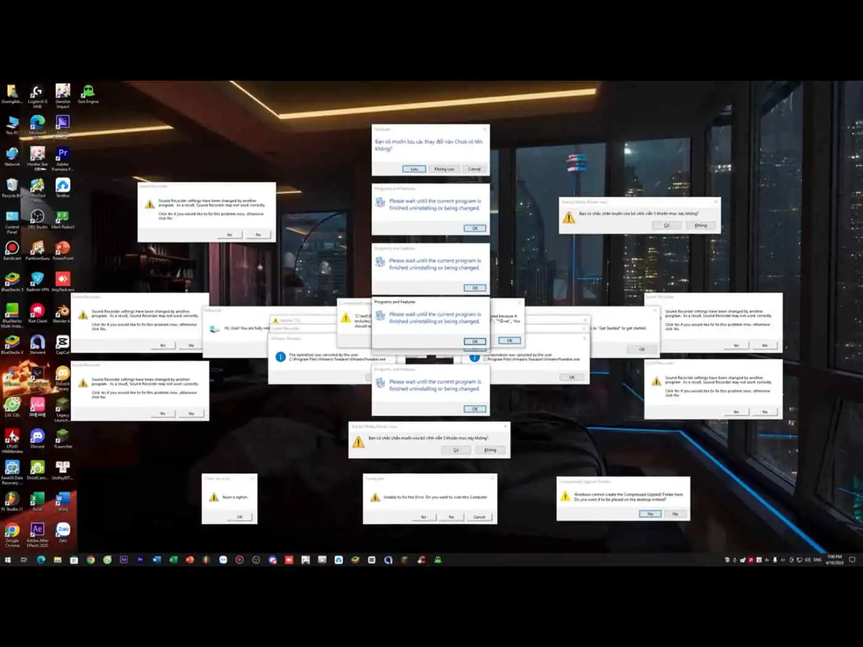This screenshot has height=647, width=863.
Task: Select the Network desktop icon
Action: [12, 157]
